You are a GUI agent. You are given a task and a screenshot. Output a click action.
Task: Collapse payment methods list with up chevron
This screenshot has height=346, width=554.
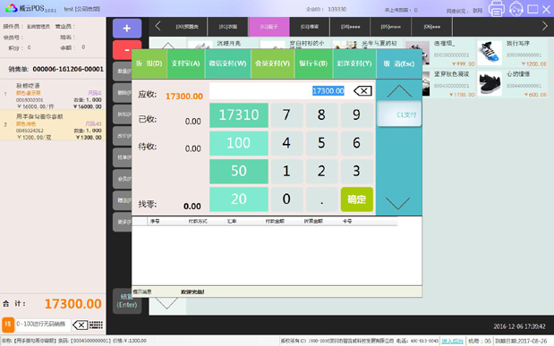pyautogui.click(x=399, y=90)
